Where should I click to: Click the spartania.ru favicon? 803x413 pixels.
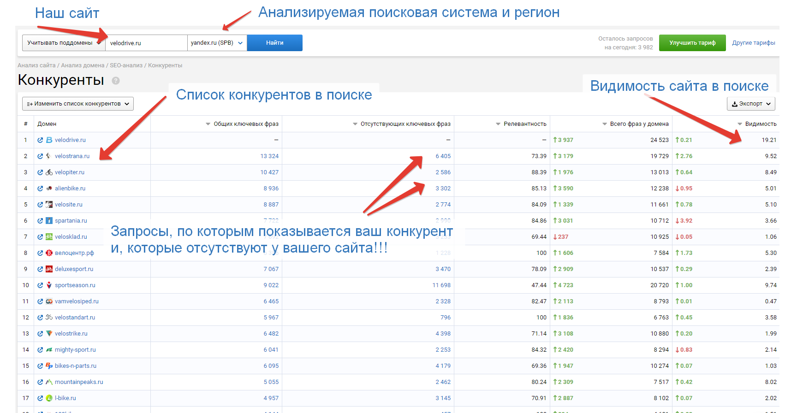pyautogui.click(x=49, y=221)
